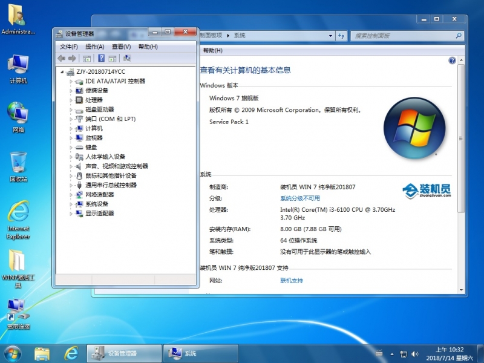Screen dimensions: 484x363
Task: Expand the 处理器 tree node
Action: pos(71,100)
